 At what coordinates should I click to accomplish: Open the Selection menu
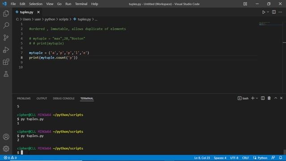coord(36,4)
